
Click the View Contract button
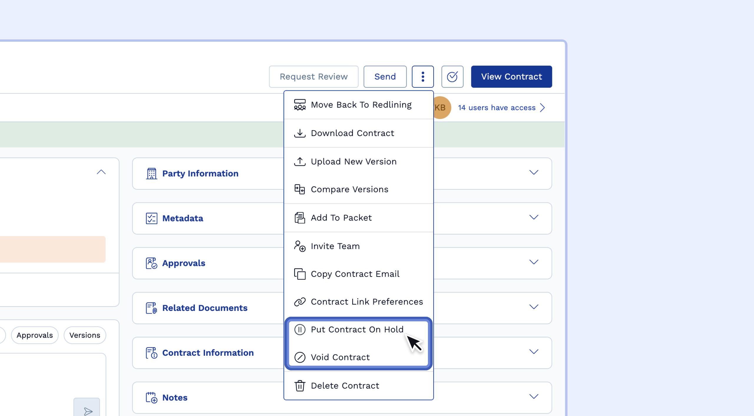click(x=511, y=77)
